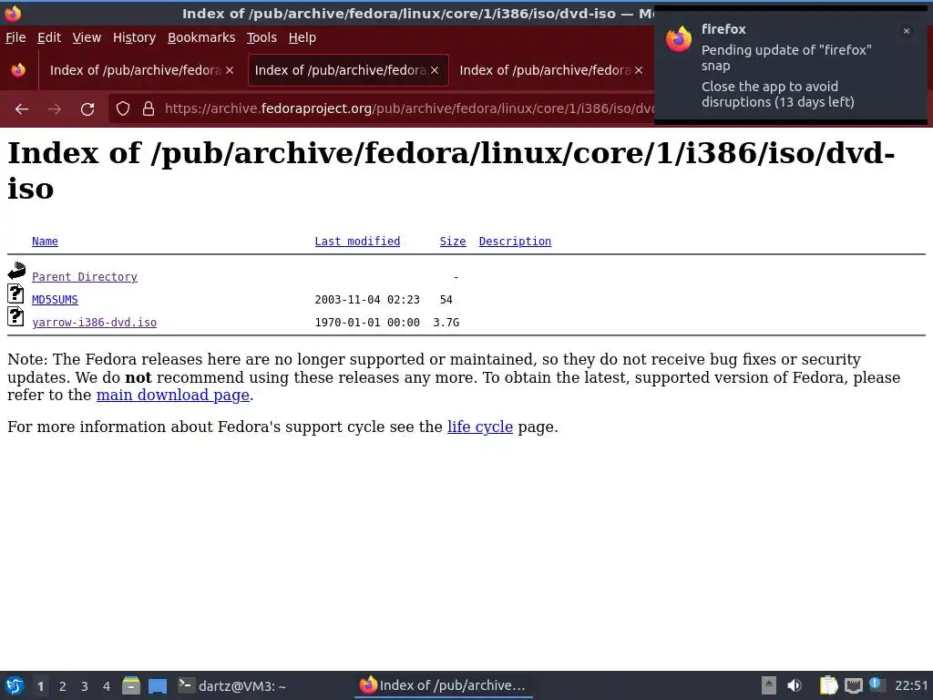Screen dimensions: 933x700
Task: Open the application menu in taskbar
Action: coord(15,686)
